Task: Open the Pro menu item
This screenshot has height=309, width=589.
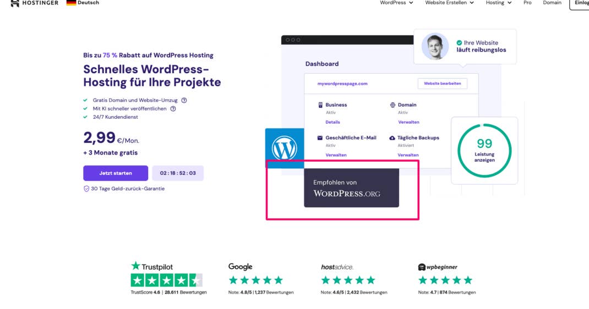Action: (x=527, y=3)
